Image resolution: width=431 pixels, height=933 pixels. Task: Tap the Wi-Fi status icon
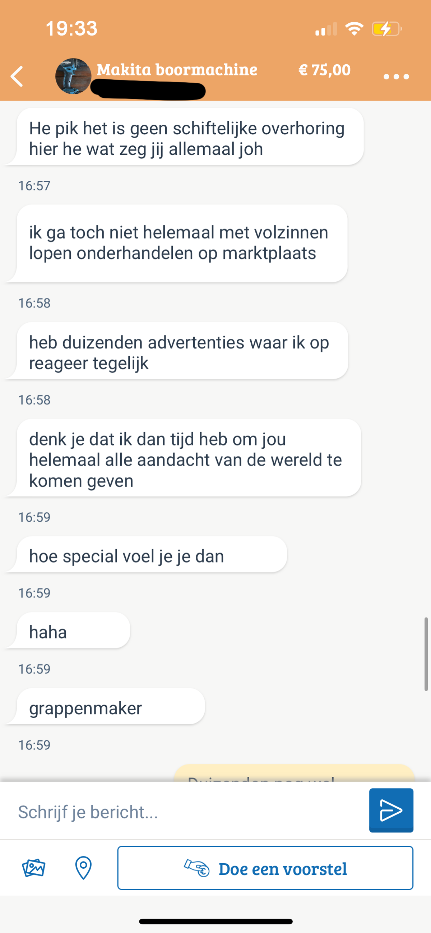pyautogui.click(x=354, y=29)
